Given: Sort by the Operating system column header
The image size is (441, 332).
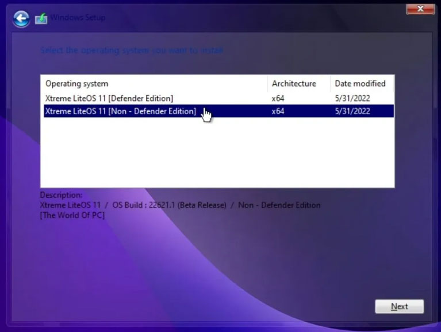Looking at the screenshot, I should pyautogui.click(x=155, y=84).
